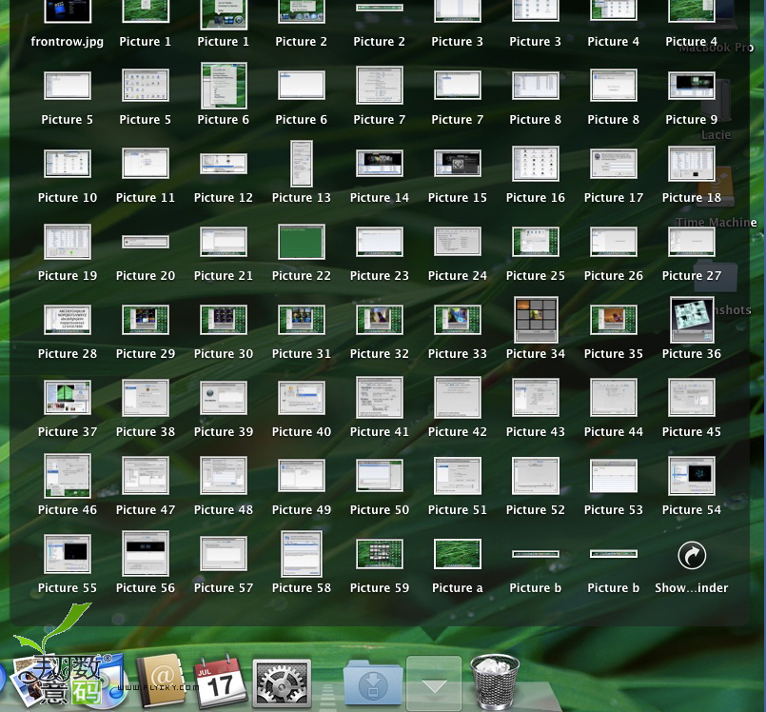Open the Downloads folder in the Dock
The width and height of the screenshot is (766, 712).
click(373, 682)
